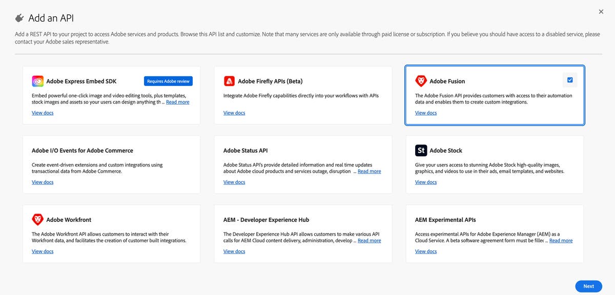Open View docs for Adobe Firefly APIs
The height and width of the screenshot is (295, 615).
(234, 113)
